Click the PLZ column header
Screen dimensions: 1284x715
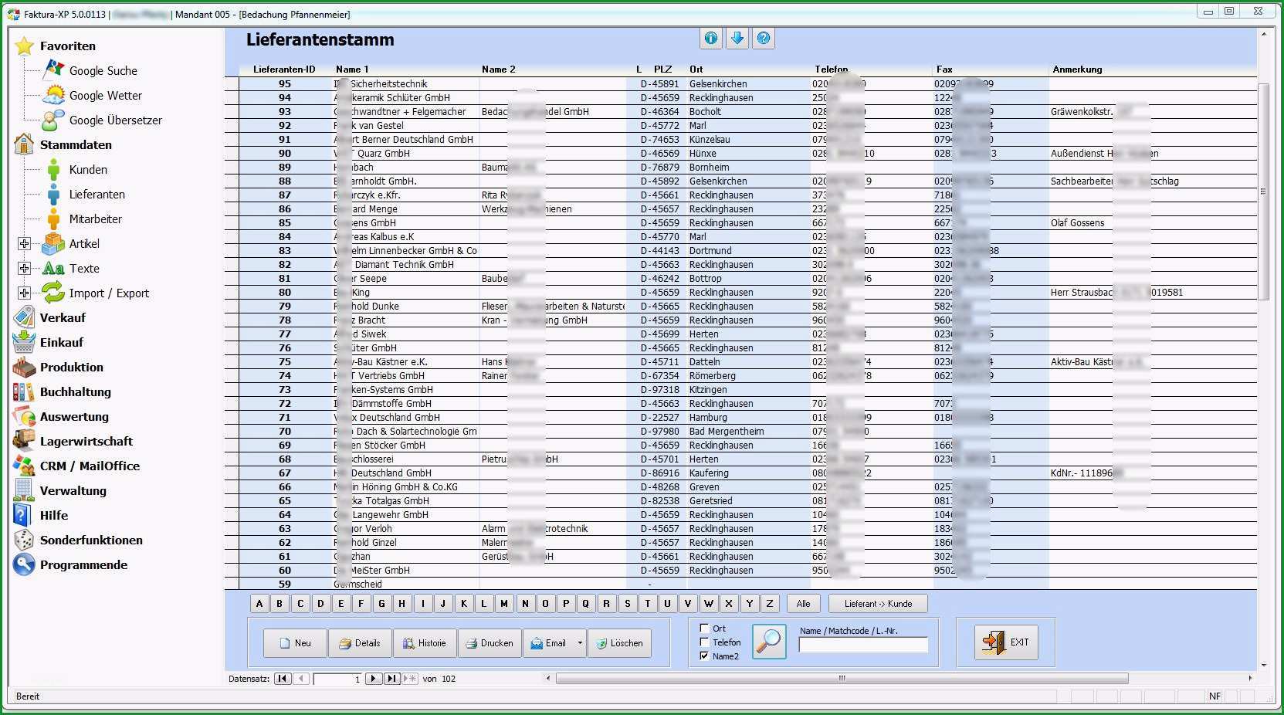[x=662, y=69]
